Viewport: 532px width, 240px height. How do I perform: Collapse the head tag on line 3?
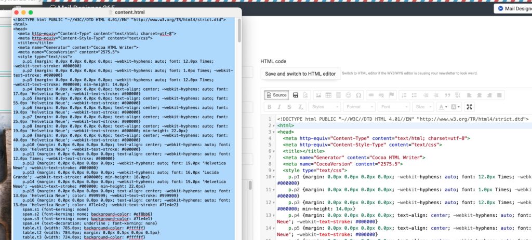click(x=274, y=132)
